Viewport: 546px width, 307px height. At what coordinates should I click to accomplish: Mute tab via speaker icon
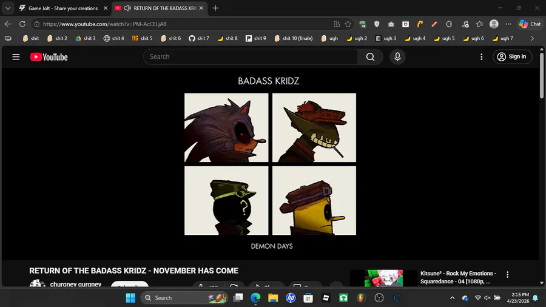tap(127, 8)
